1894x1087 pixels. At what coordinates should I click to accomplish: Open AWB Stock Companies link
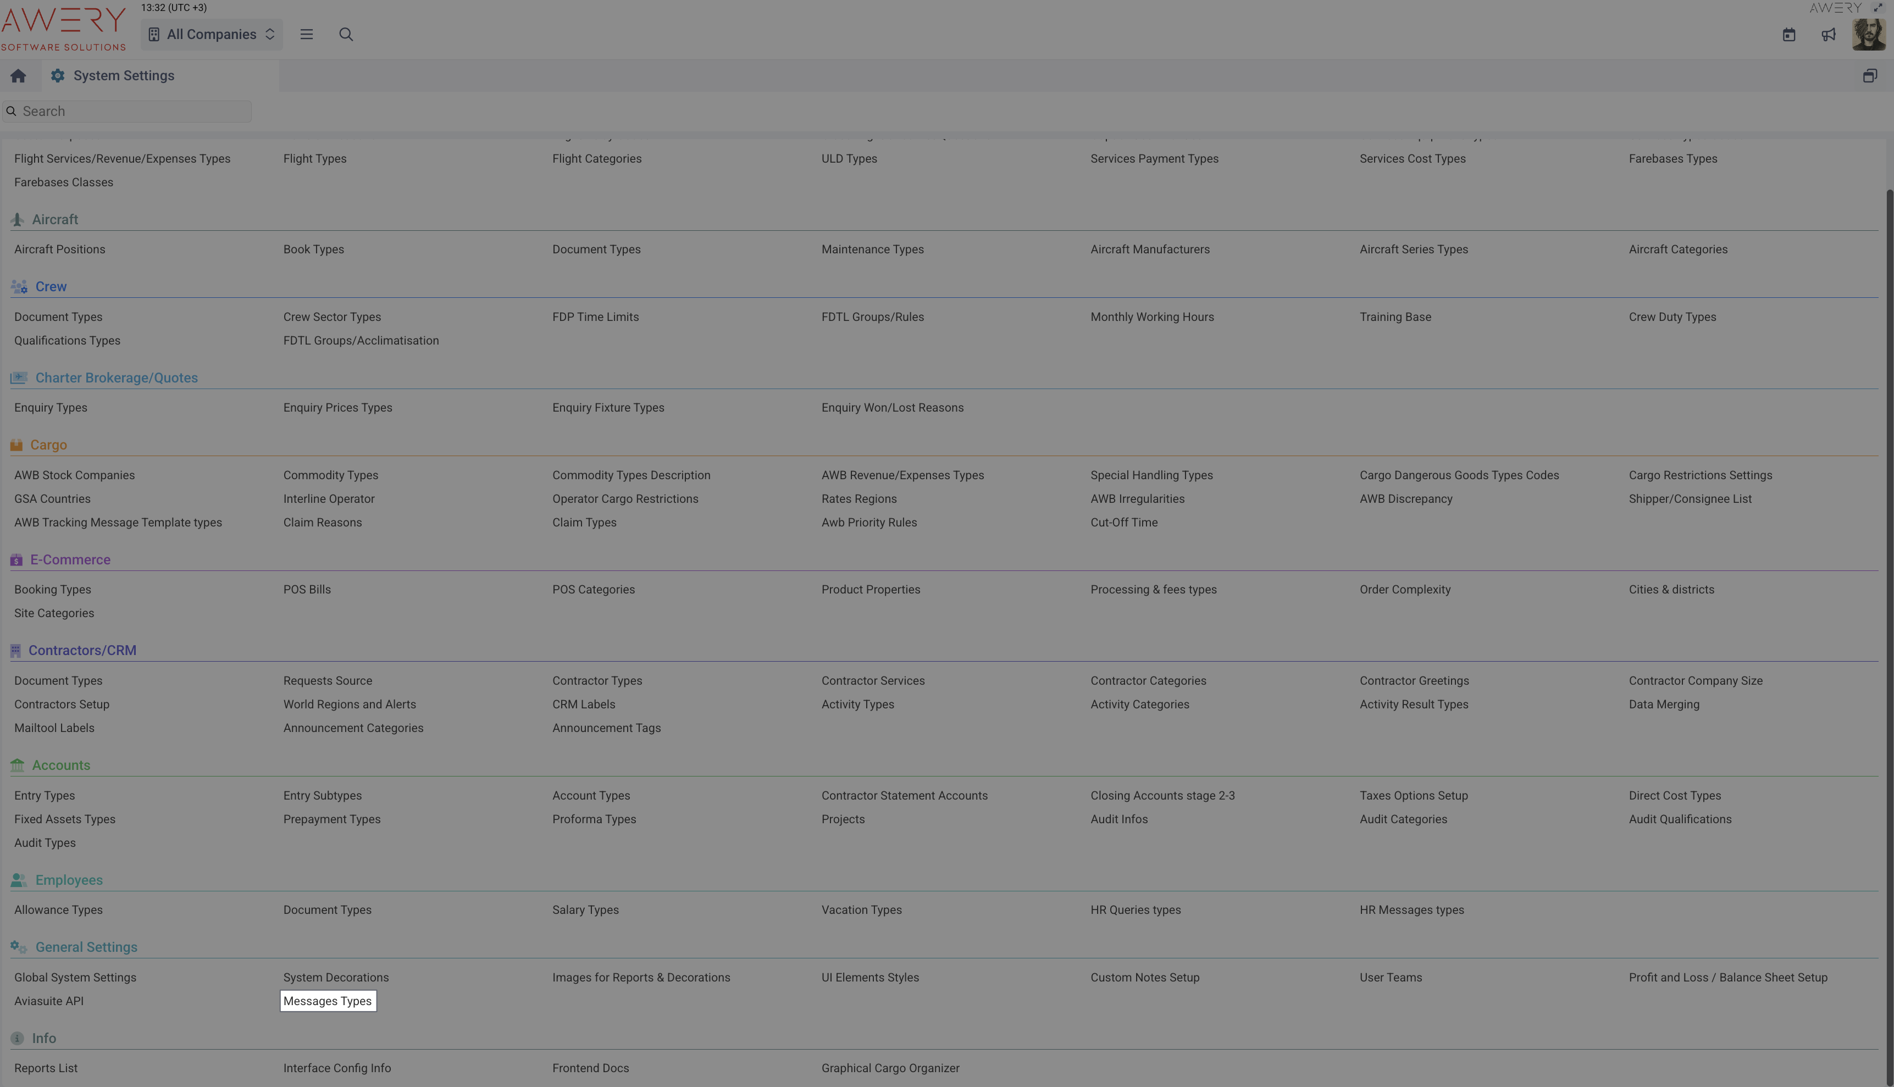74,475
